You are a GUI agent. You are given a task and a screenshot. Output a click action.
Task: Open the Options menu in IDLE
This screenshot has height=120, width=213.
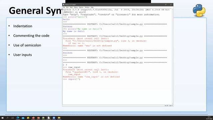[x=81, y=7]
